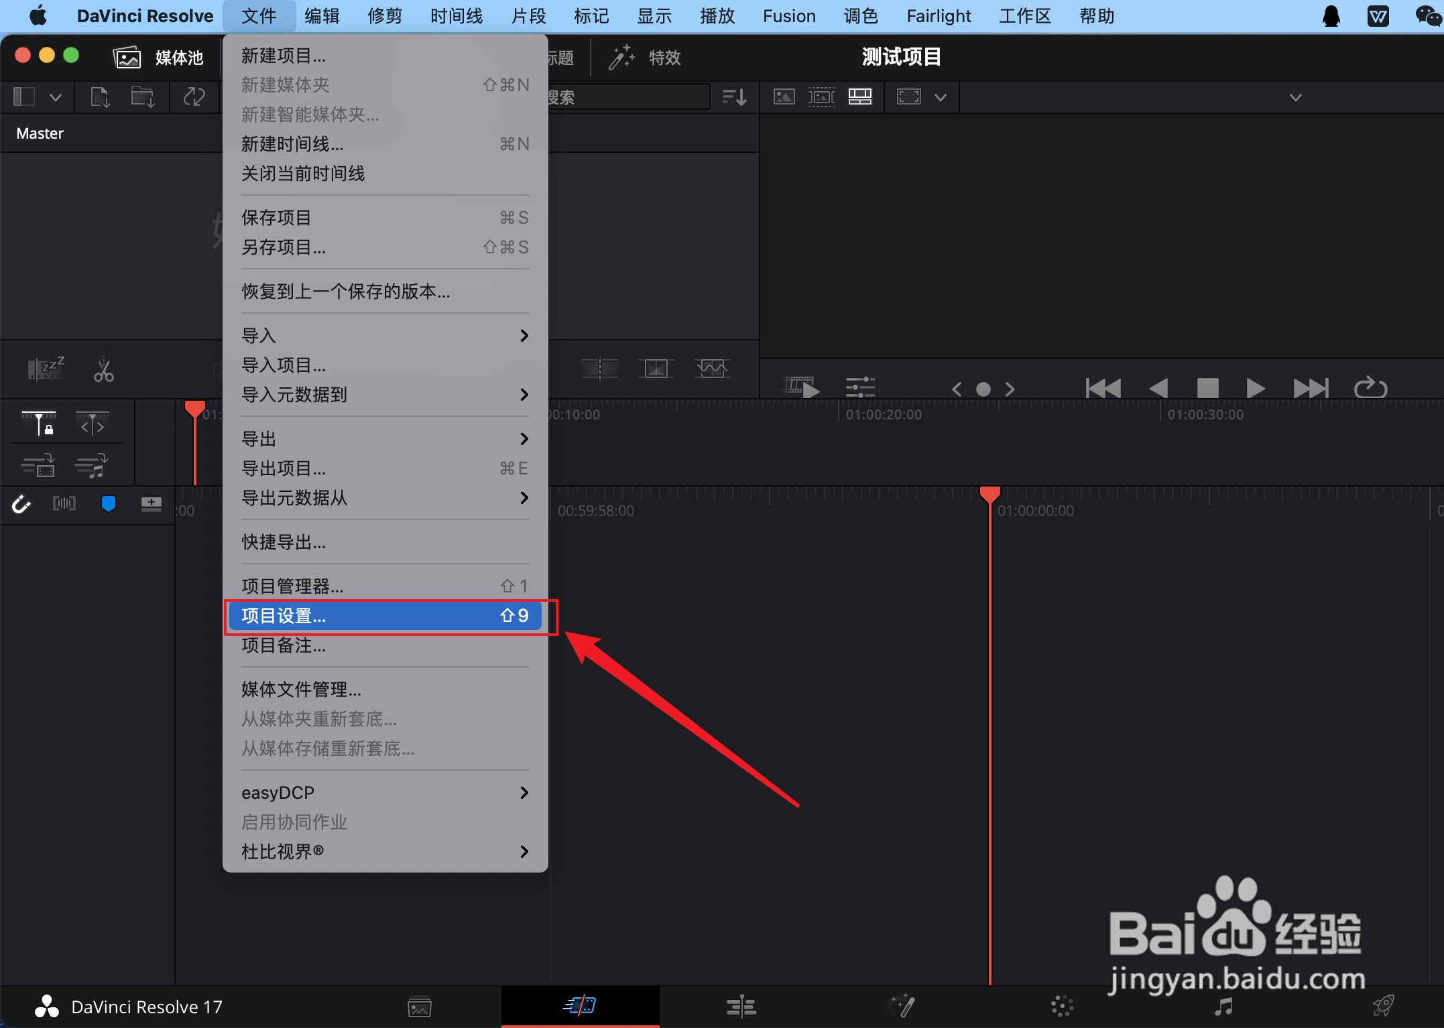Click the split clip scissors icon

coord(104,370)
